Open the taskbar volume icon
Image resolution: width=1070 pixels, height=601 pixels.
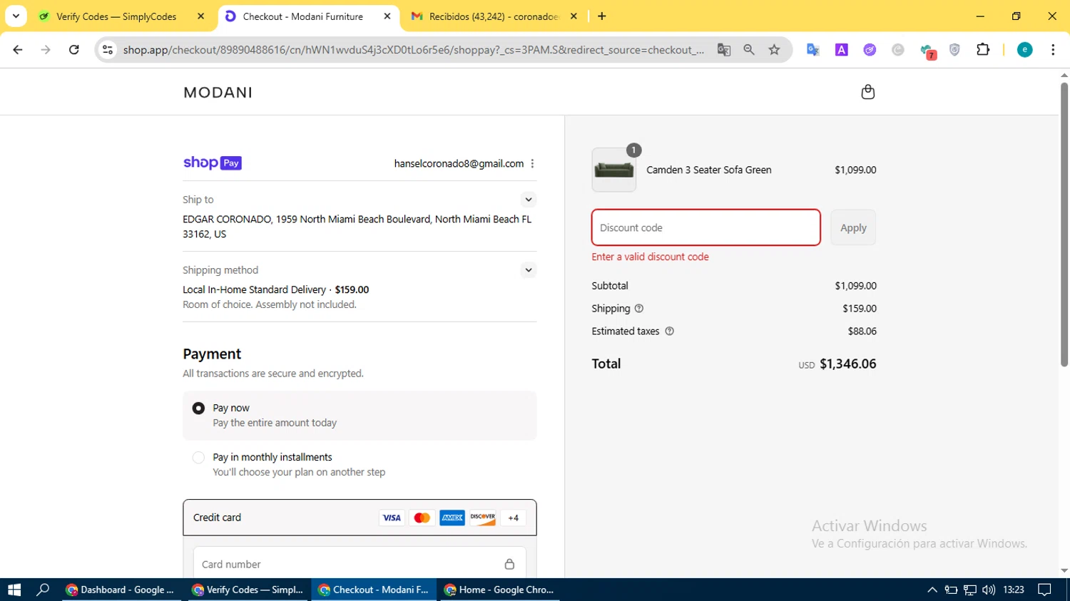pyautogui.click(x=989, y=590)
